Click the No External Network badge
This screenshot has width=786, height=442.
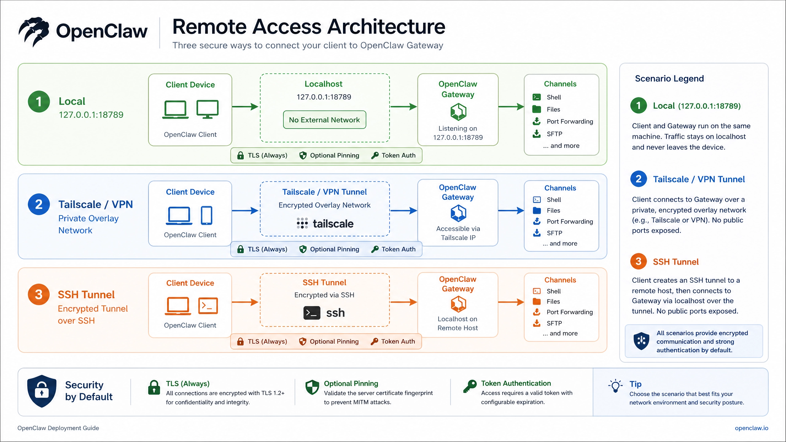[x=325, y=120]
